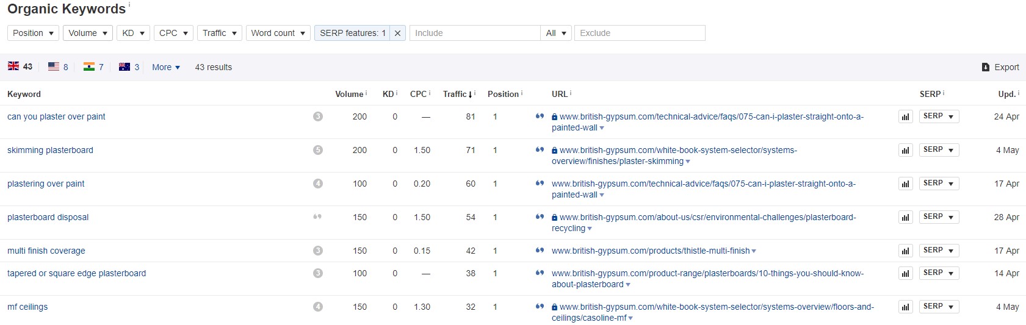
Task: Click the Include keywords input field
Action: coord(474,33)
